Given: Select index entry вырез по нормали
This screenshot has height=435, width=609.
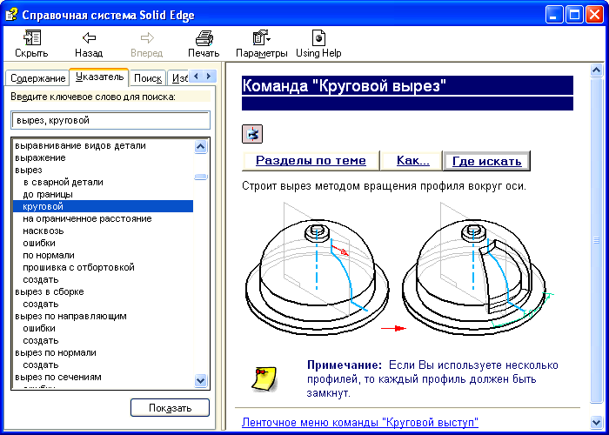Looking at the screenshot, I should coord(56,352).
